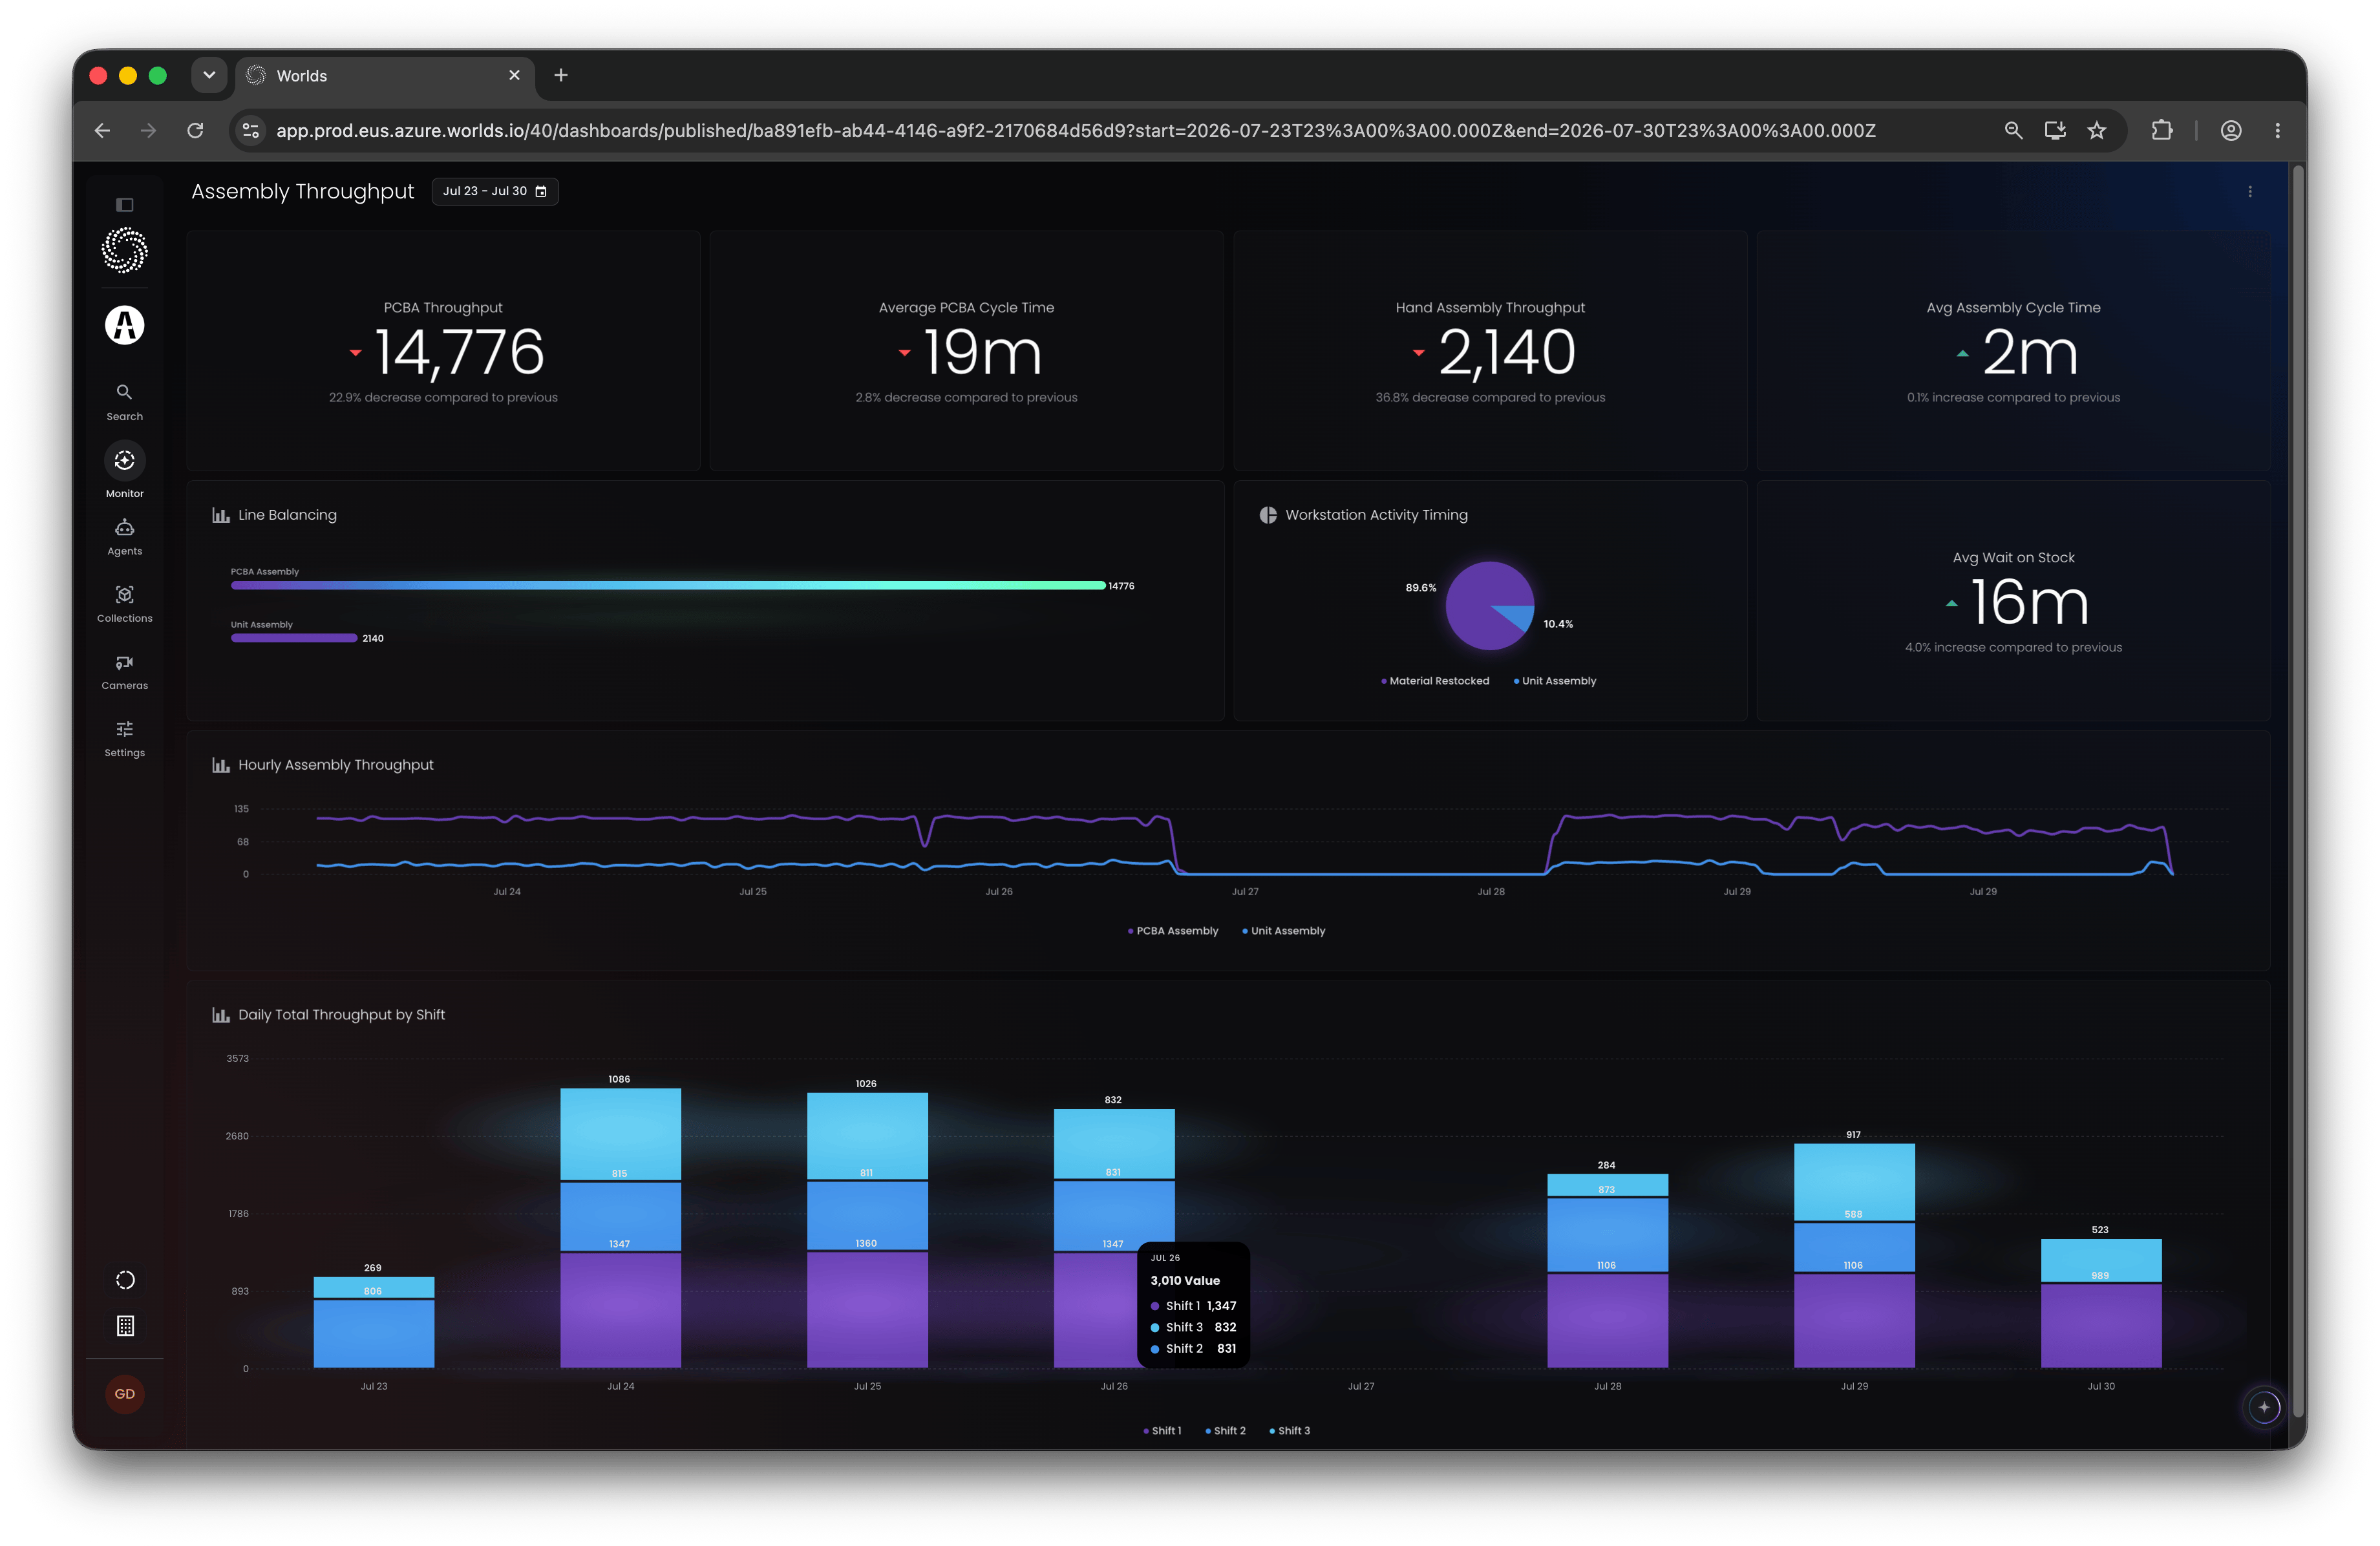Click the Hand Assembly Throughput 2,140 value
The height and width of the screenshot is (1546, 2380).
pyautogui.click(x=1507, y=352)
